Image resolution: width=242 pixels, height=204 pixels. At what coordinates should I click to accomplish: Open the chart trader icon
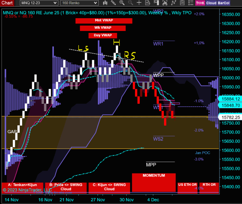point(156,3)
